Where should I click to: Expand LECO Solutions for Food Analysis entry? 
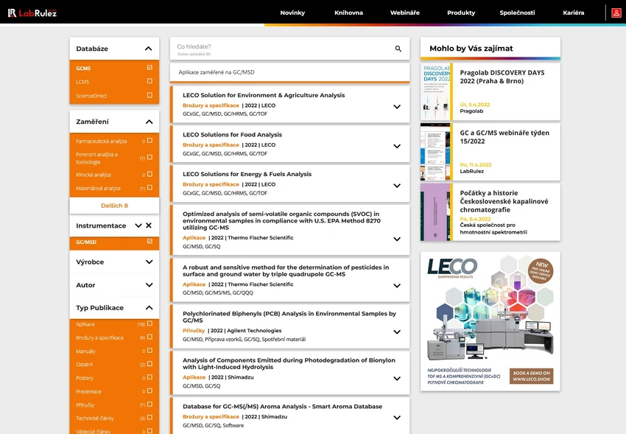(x=397, y=146)
